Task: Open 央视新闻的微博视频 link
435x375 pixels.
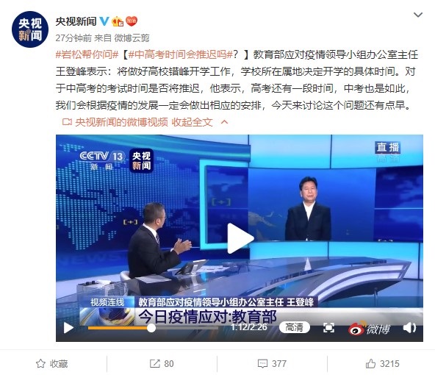Action: pyautogui.click(x=121, y=122)
